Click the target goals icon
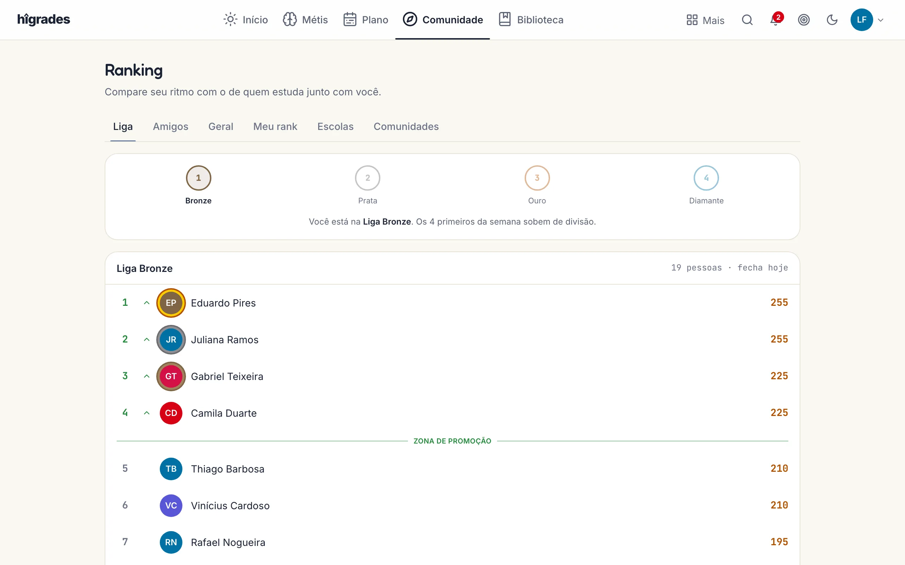The image size is (905, 565). pos(804,20)
